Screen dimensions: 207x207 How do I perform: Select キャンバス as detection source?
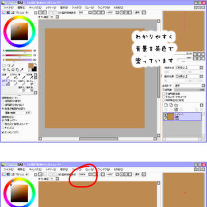3,128
